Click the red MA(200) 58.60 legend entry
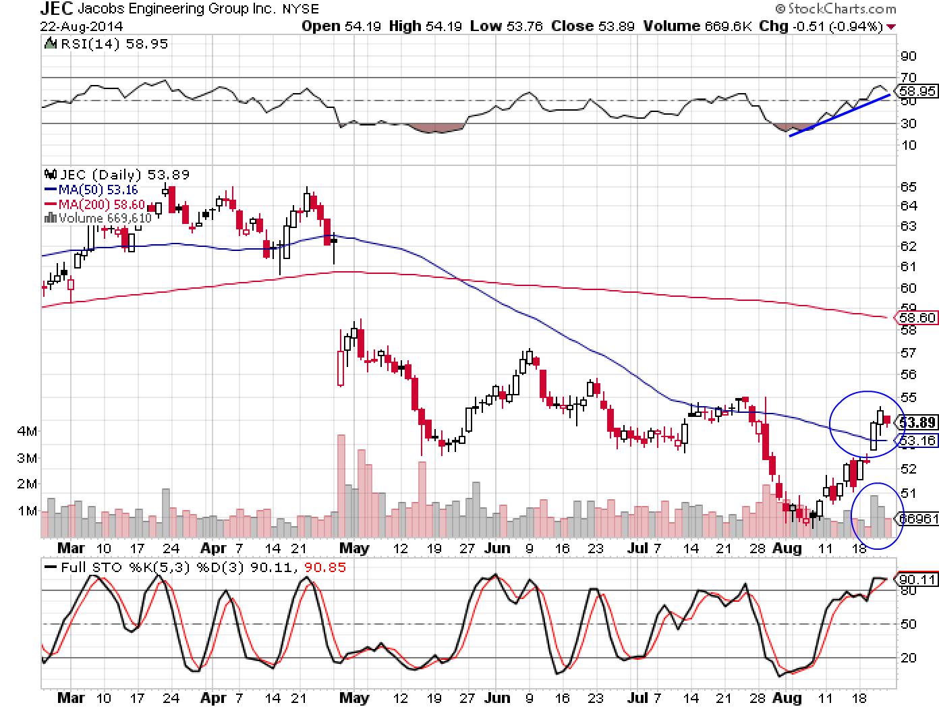 pyautogui.click(x=94, y=204)
